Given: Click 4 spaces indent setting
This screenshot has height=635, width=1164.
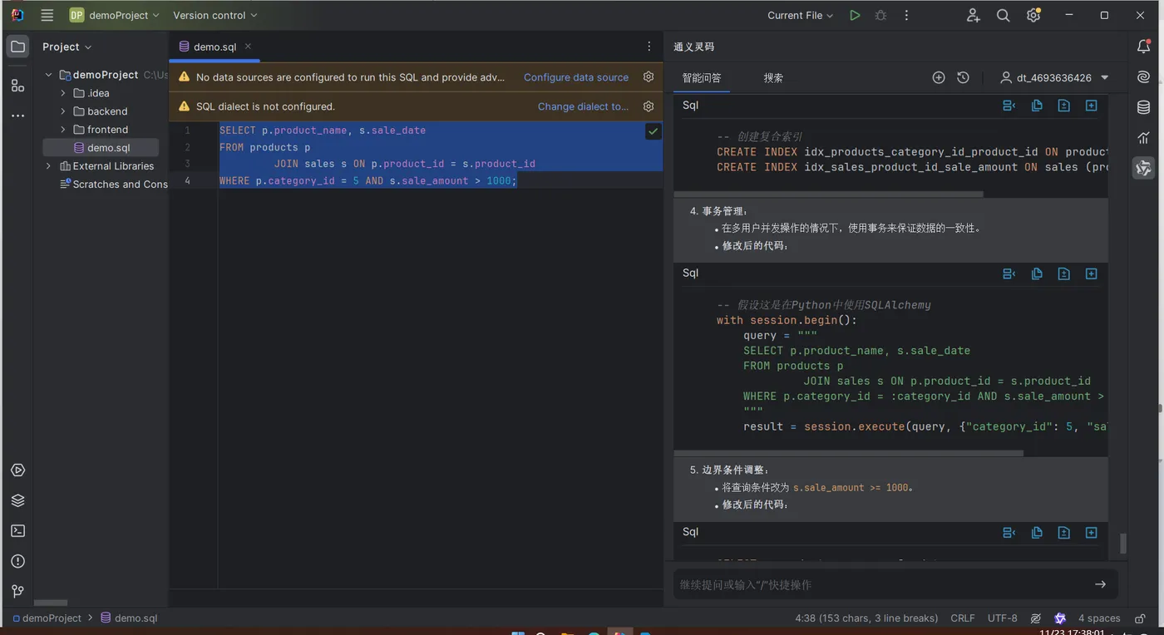Looking at the screenshot, I should click(x=1099, y=618).
